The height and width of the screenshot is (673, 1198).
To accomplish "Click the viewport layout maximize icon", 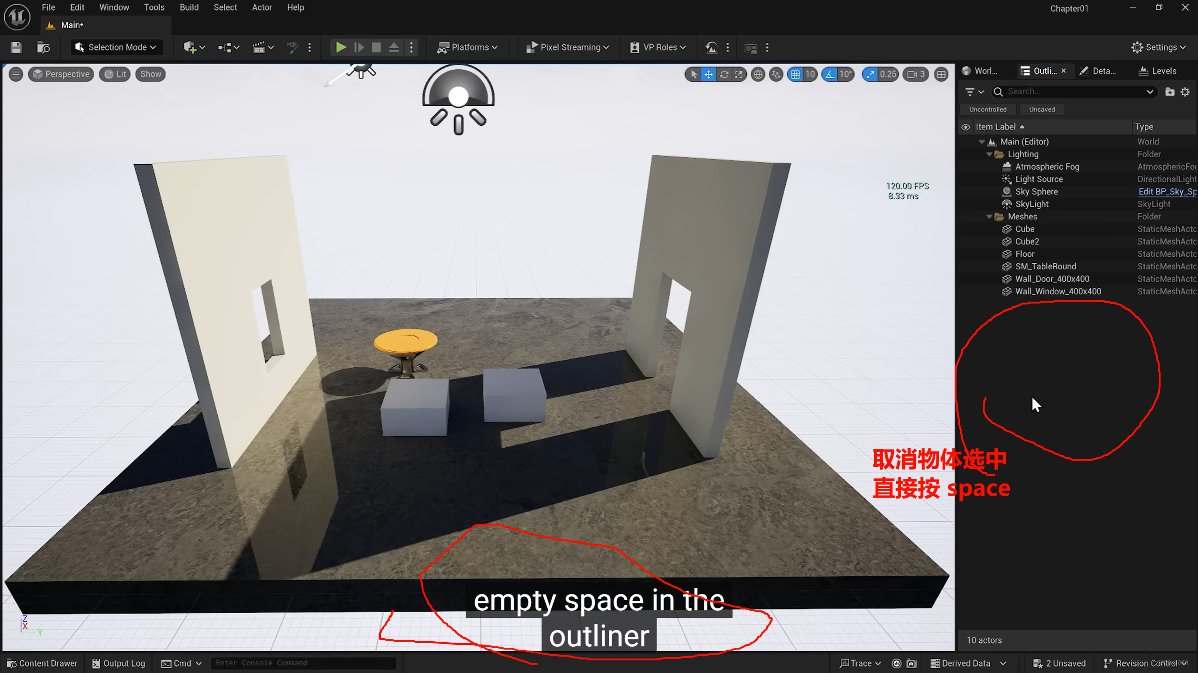I will [x=941, y=74].
